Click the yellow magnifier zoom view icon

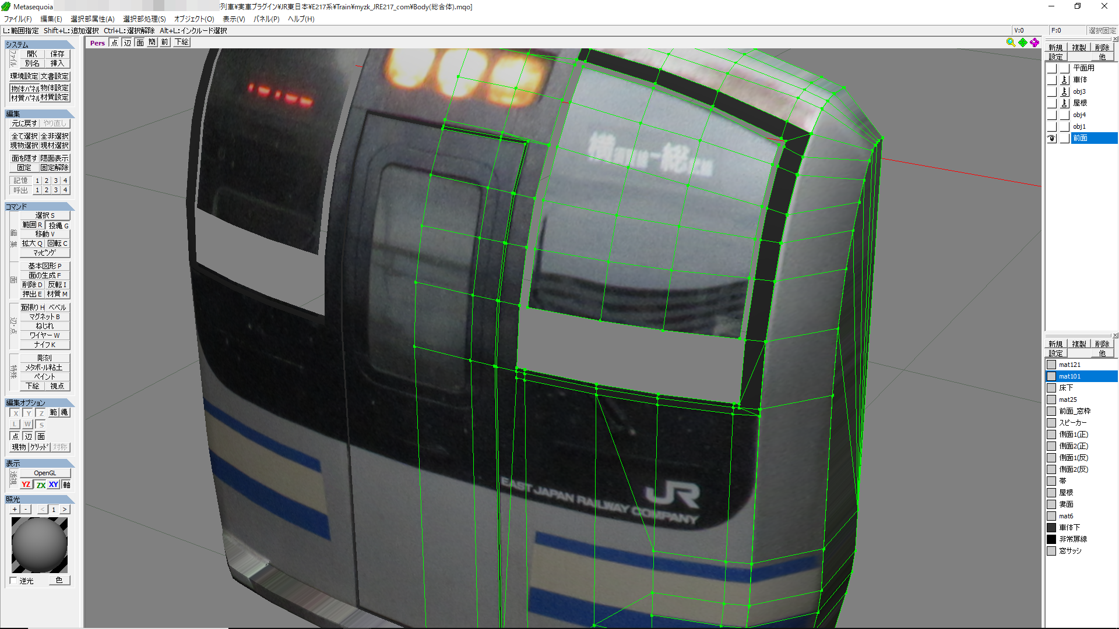pos(1011,43)
